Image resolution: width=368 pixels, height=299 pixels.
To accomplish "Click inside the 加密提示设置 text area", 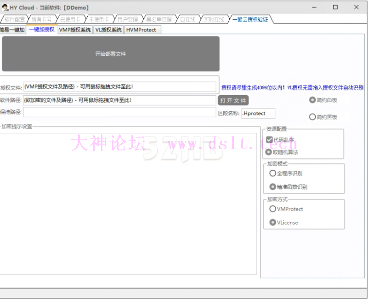I will [128, 202].
